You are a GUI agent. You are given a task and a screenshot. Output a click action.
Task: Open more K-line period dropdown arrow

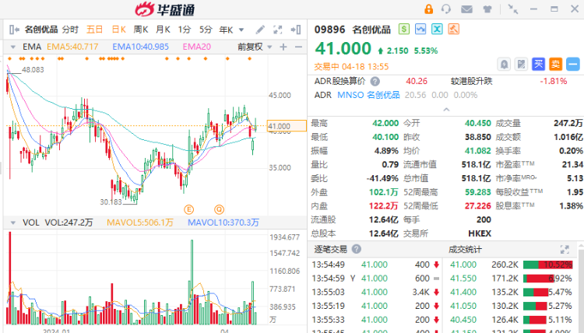(241, 30)
